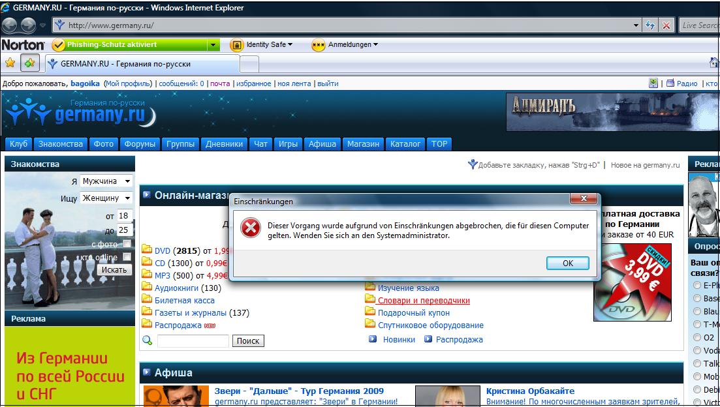Viewport: 720px width, 407px height.
Task: Click the Refresh icon next to address bar
Action: [x=650, y=25]
